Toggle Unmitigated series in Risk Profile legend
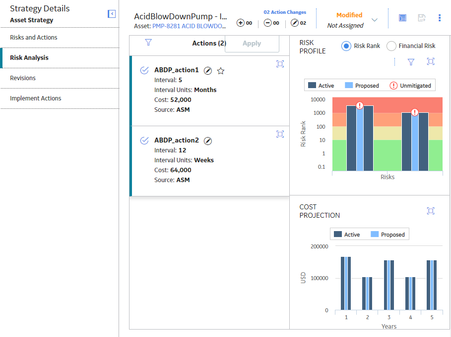This screenshot has height=337, width=451. tap(410, 86)
